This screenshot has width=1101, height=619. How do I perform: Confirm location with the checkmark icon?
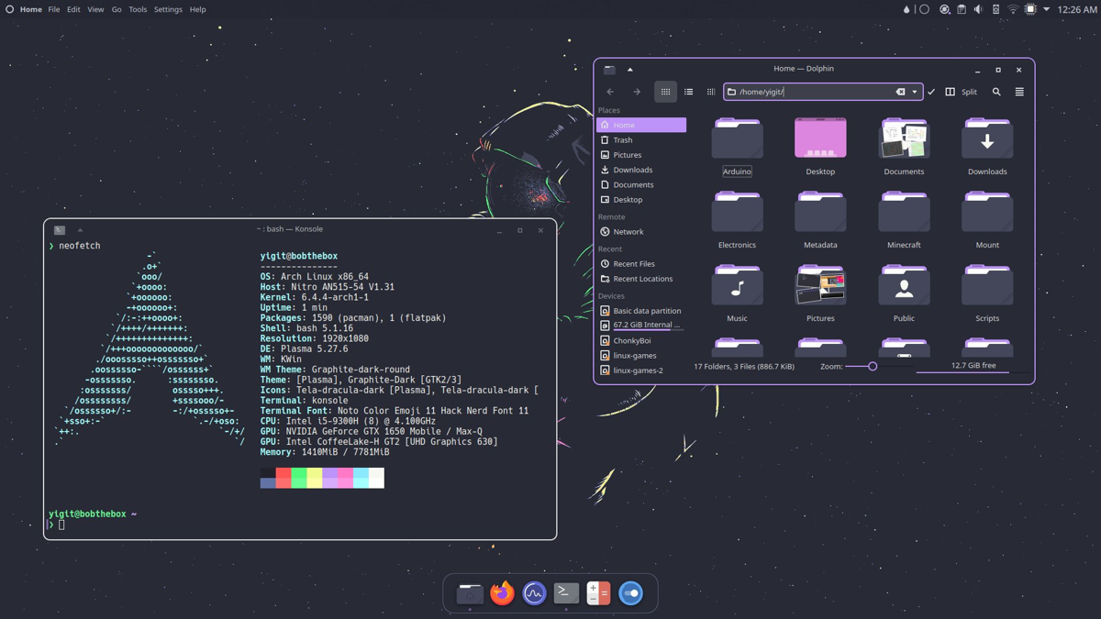931,92
